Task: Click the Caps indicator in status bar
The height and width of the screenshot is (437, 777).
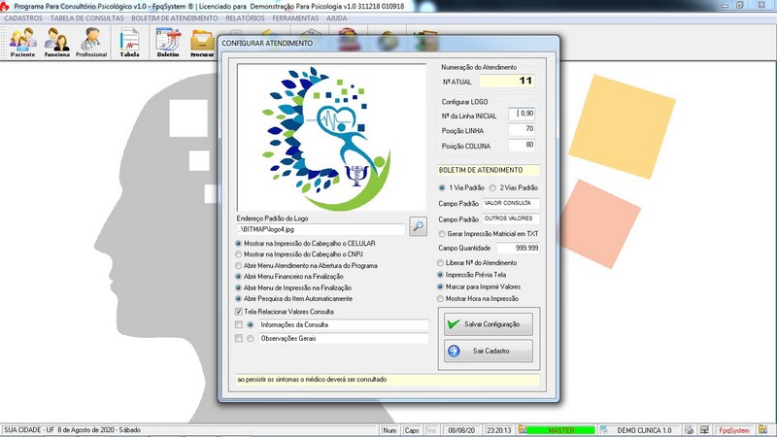Action: (412, 430)
